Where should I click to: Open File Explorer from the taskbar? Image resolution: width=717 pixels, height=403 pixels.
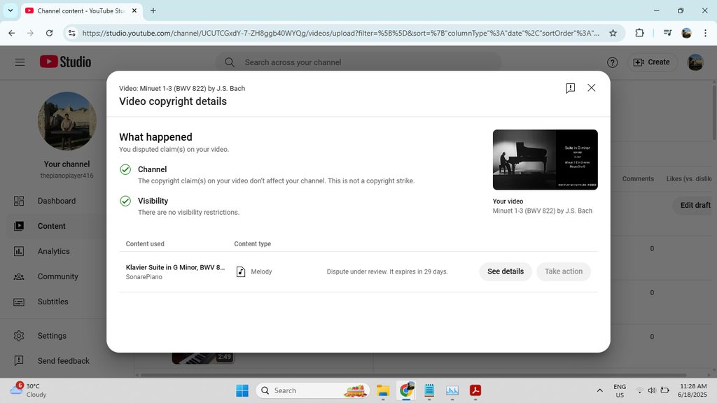[x=383, y=390]
